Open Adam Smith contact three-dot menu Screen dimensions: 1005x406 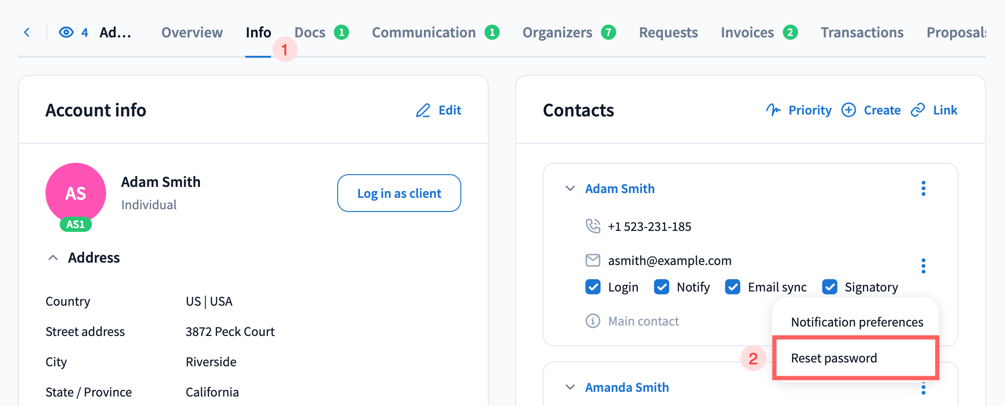[x=923, y=188]
